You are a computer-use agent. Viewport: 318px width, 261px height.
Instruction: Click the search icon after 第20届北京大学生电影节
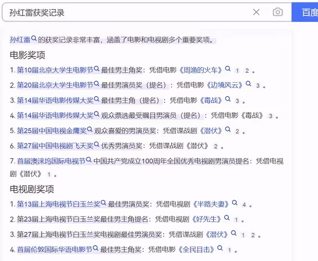click(96, 84)
